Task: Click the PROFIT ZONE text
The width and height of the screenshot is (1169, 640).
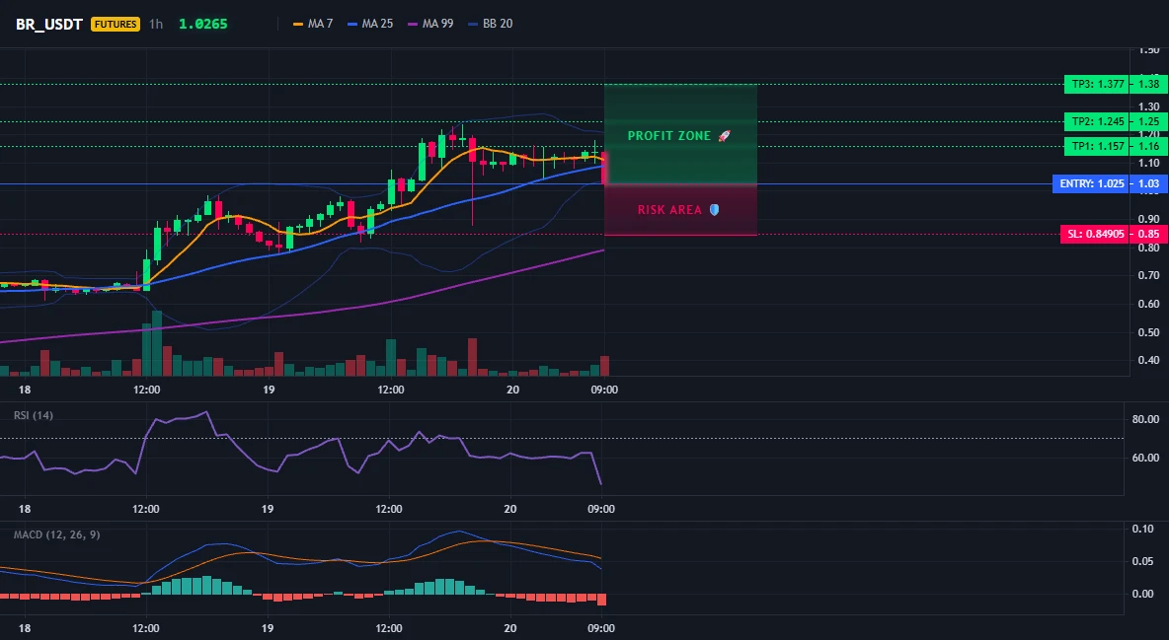Action: 668,136
